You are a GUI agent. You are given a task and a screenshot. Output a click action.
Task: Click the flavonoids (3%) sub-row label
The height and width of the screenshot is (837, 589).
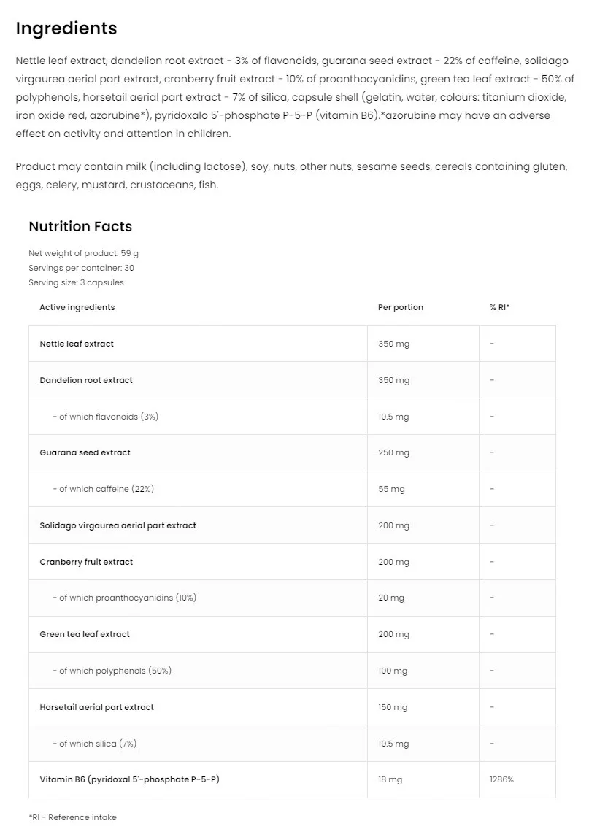tap(105, 417)
